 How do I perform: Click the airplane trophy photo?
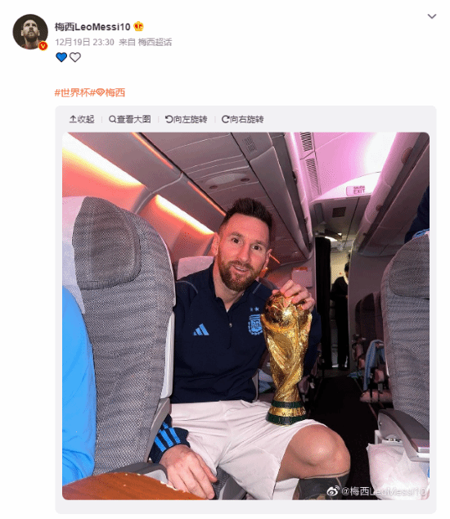[x=245, y=316]
